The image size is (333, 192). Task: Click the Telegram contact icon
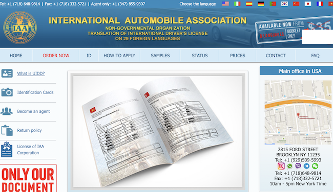pyautogui.click(x=306, y=166)
